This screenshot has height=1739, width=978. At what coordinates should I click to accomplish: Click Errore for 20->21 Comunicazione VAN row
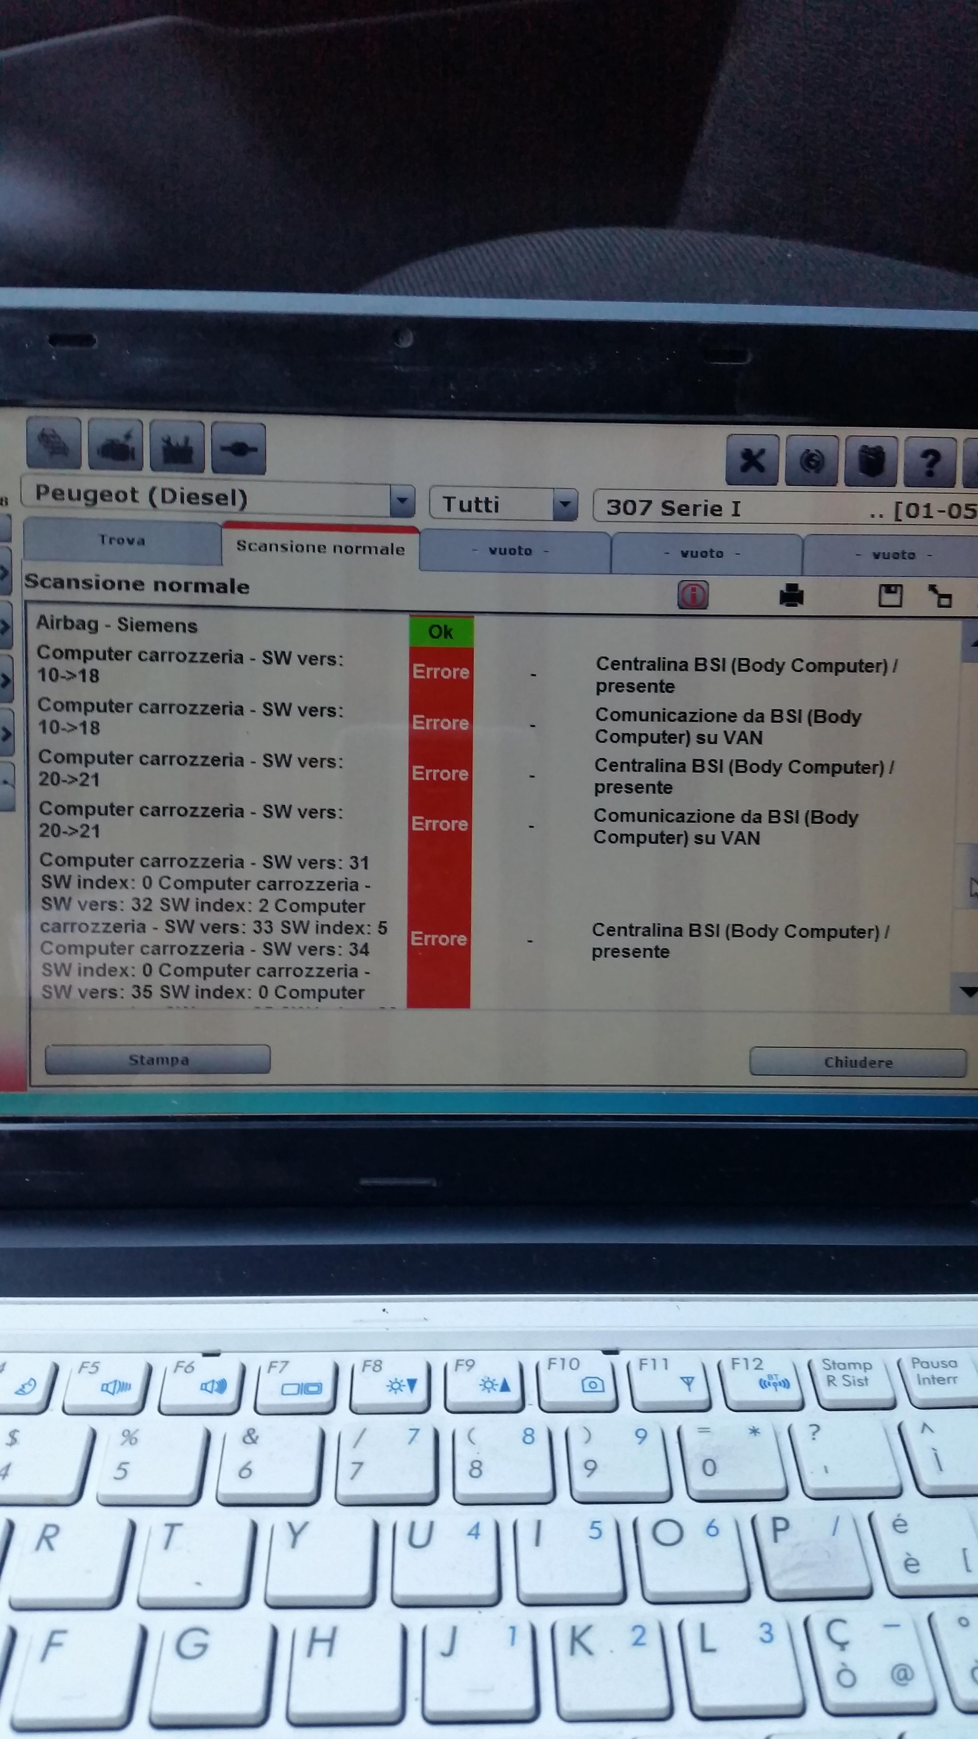tap(439, 824)
